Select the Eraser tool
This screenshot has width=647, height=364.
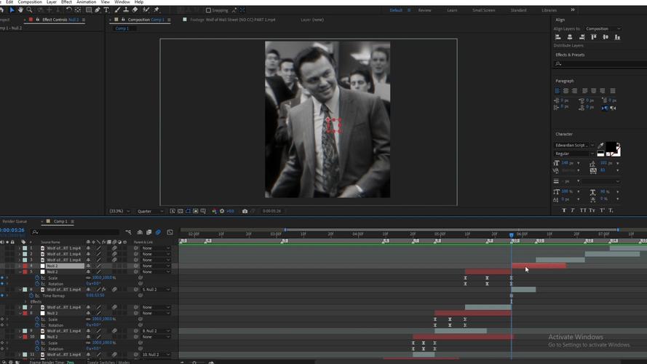tap(135, 10)
